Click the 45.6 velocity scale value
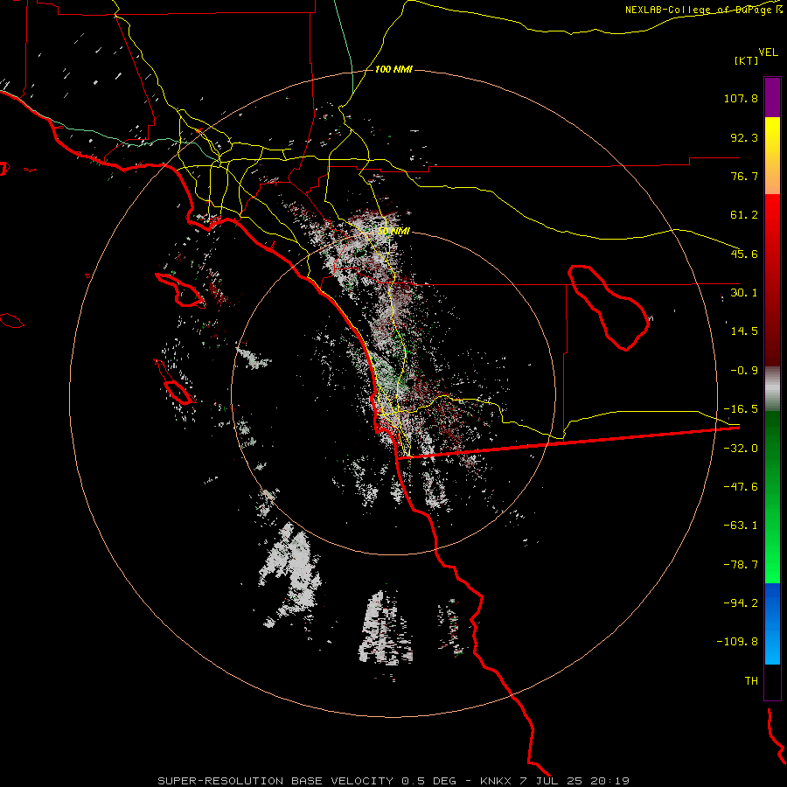Viewport: 787px width, 787px height. (744, 254)
